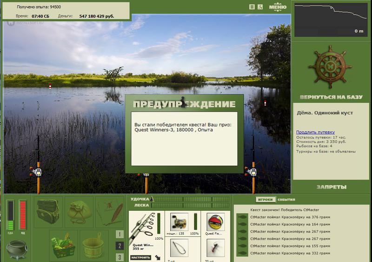
Task: Click the depth profile chart
Action: click(331, 20)
